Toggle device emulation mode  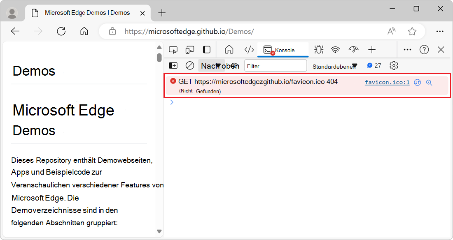click(x=189, y=49)
